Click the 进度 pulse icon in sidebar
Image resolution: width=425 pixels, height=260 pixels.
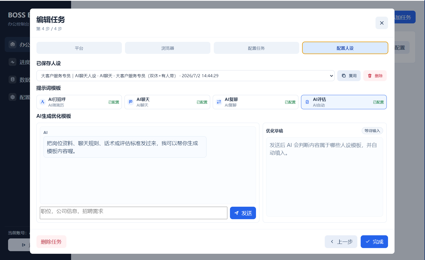[12, 62]
